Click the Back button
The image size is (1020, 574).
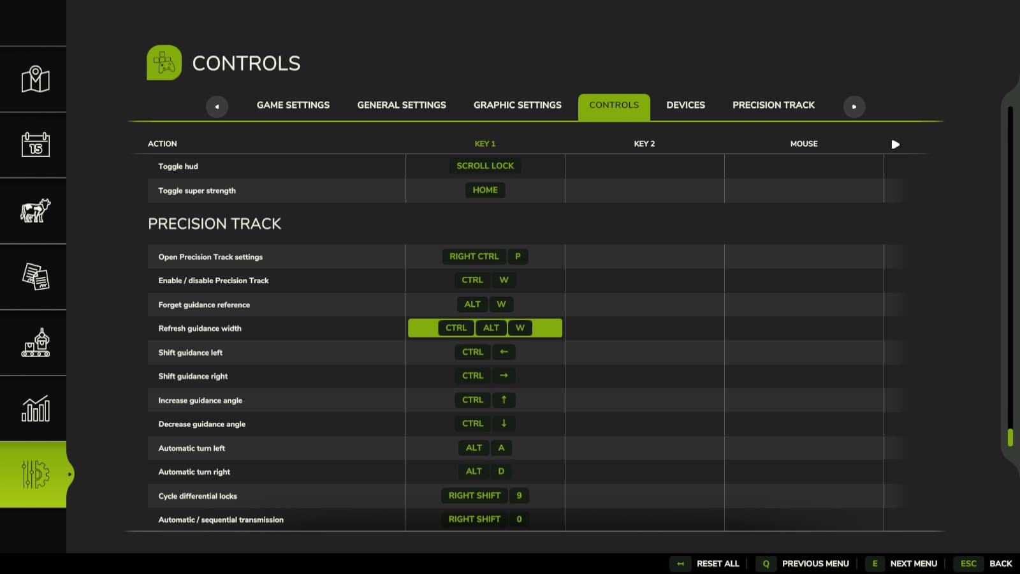(x=982, y=564)
